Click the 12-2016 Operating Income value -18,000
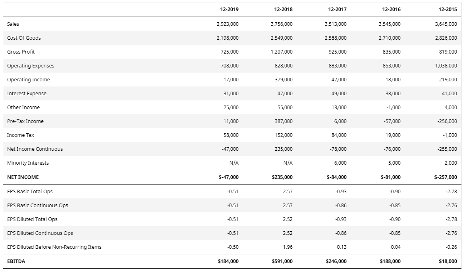 point(392,80)
